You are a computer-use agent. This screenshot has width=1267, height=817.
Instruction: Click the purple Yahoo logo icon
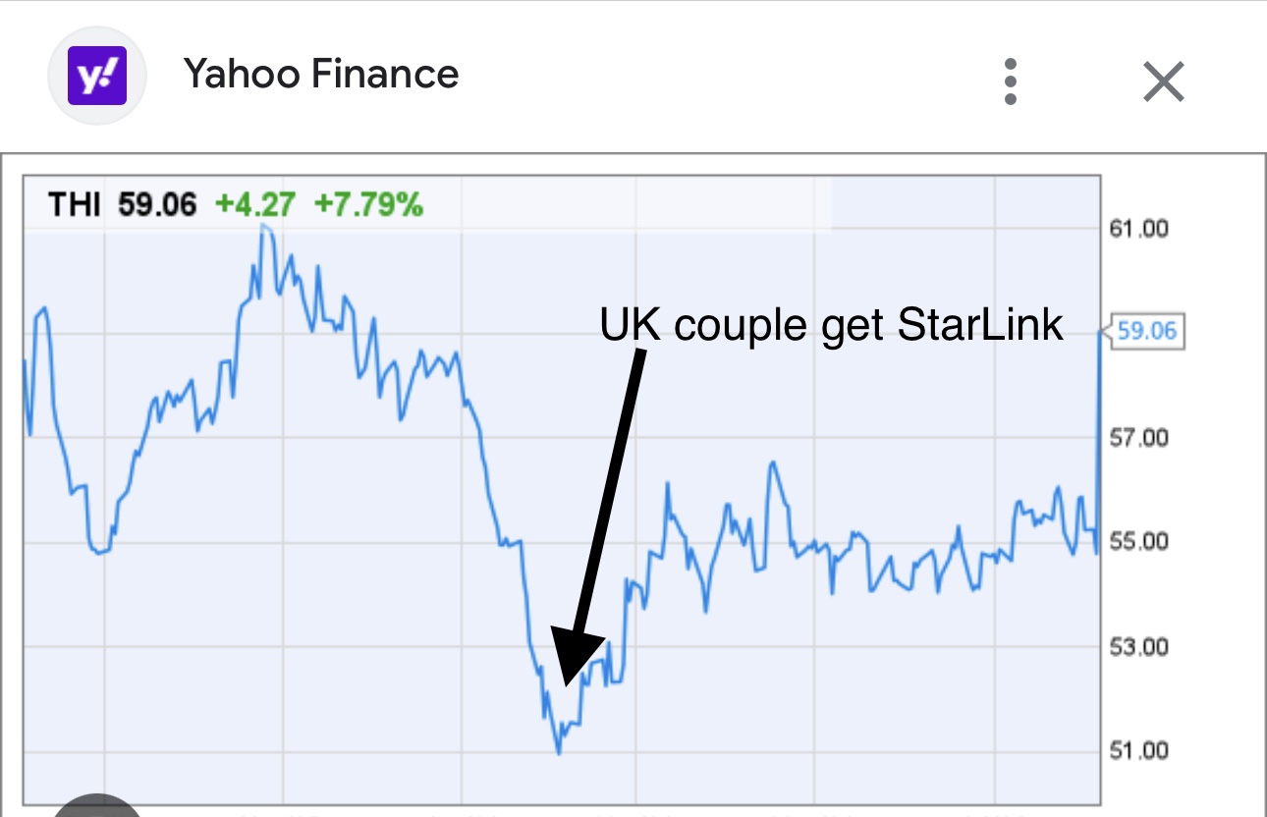97,77
